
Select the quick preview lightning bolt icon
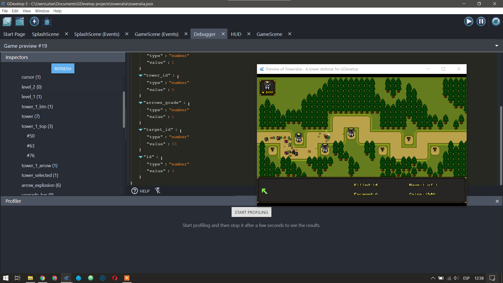[x=34, y=21]
